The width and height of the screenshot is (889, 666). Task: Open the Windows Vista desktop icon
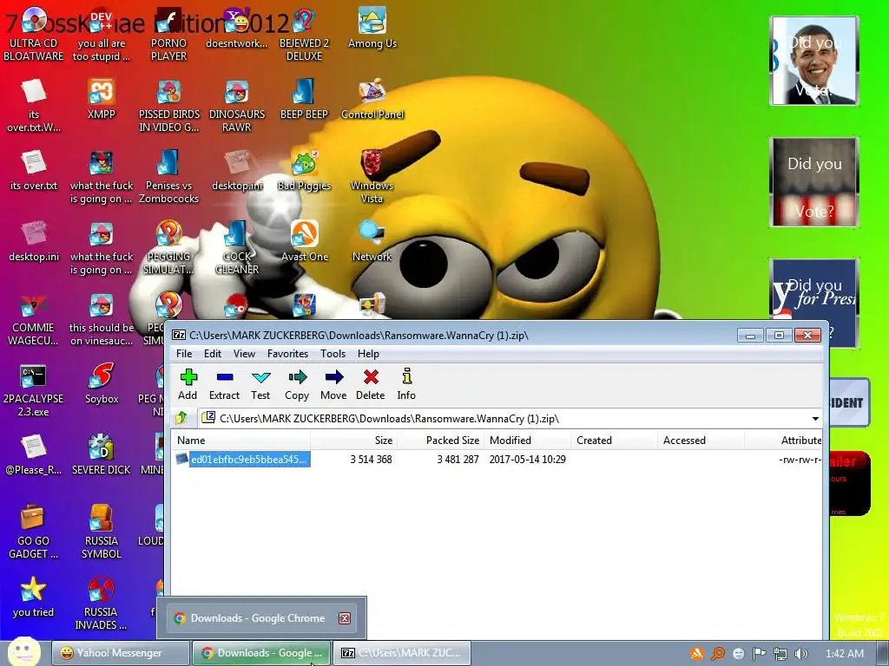(372, 176)
